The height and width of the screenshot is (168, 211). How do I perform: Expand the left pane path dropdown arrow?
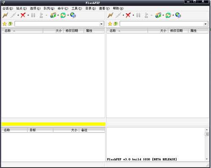[x=101, y=24]
